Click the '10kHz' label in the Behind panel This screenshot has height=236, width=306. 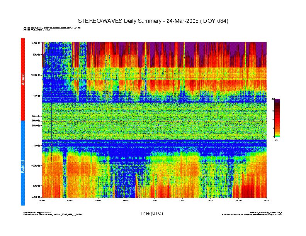tap(36, 185)
